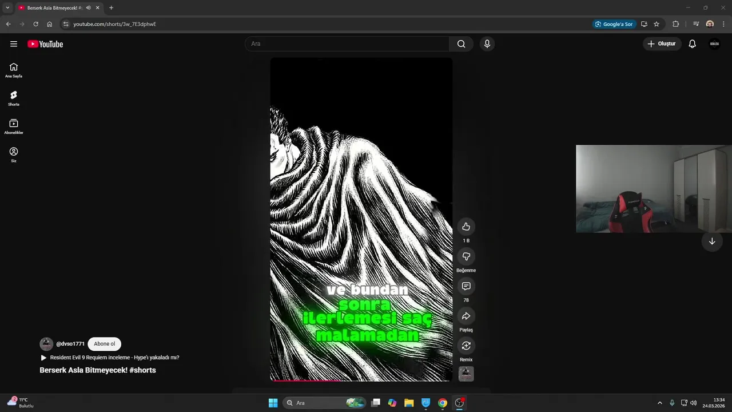The width and height of the screenshot is (732, 412).
Task: Close the Berserk Asla Bitmeyecek tab
Action: 98,8
